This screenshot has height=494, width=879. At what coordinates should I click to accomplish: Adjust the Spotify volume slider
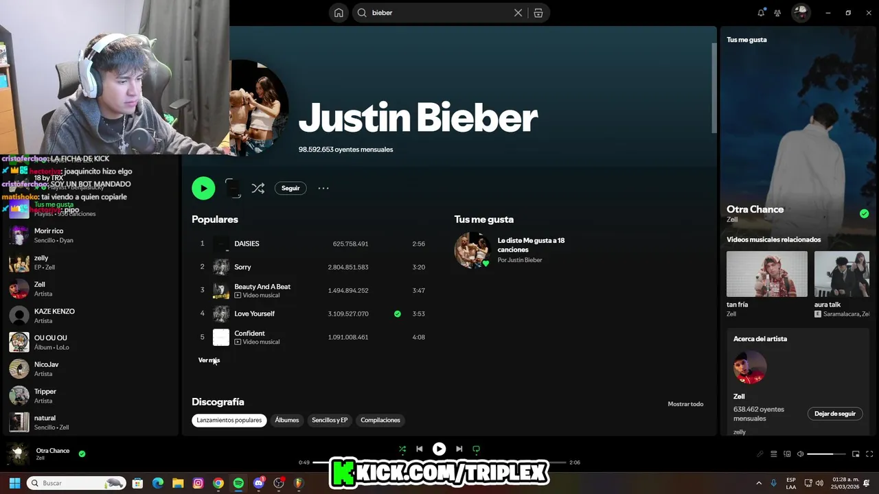tap(826, 454)
